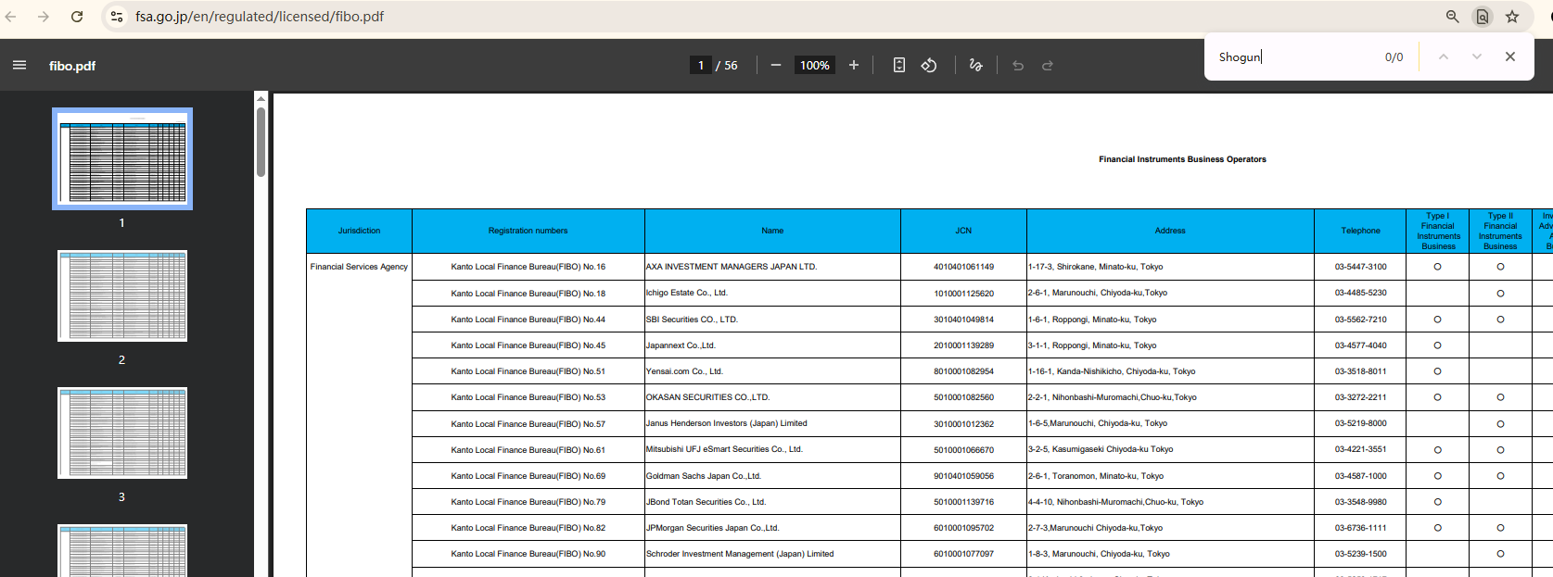Close the find bar
1553x577 pixels.
pyautogui.click(x=1510, y=56)
